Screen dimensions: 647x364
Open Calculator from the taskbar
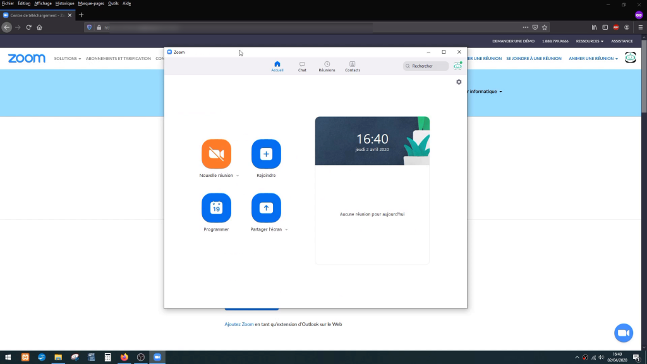pos(107,358)
